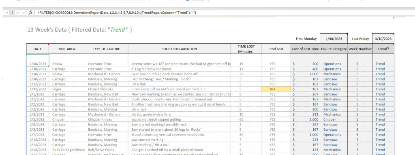
Task: Select the Prod Lost header cell
Action: (x=276, y=49)
